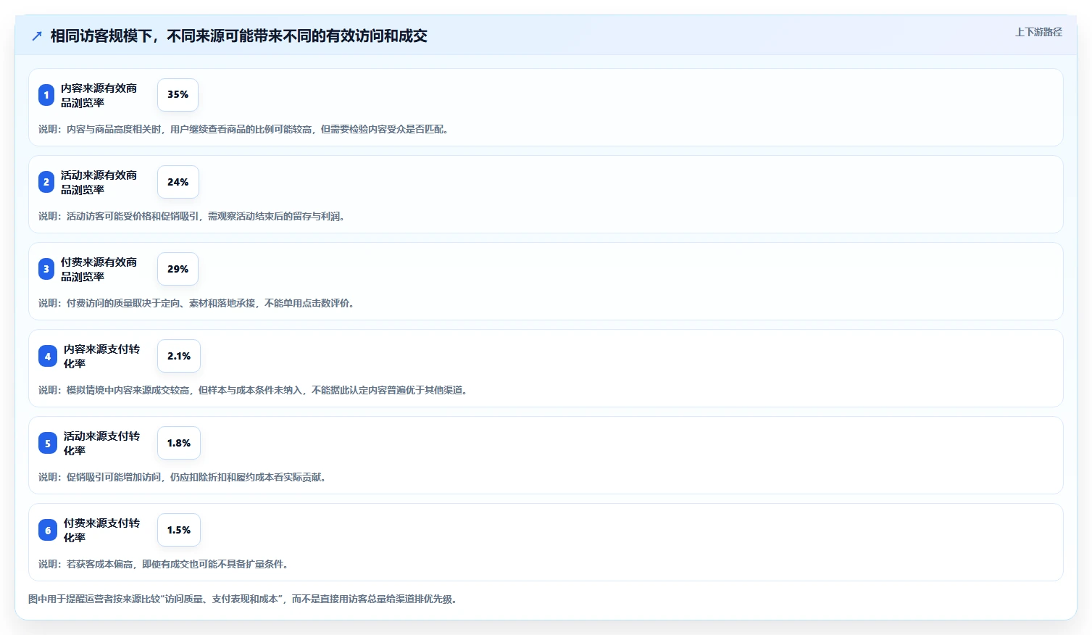
Task: Click the note starting 说明：内容与商品高度相关时
Action: pos(244,129)
